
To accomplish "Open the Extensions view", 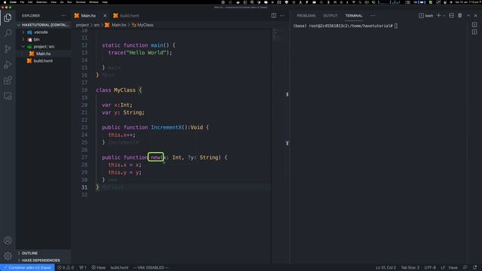I will click(x=8, y=81).
